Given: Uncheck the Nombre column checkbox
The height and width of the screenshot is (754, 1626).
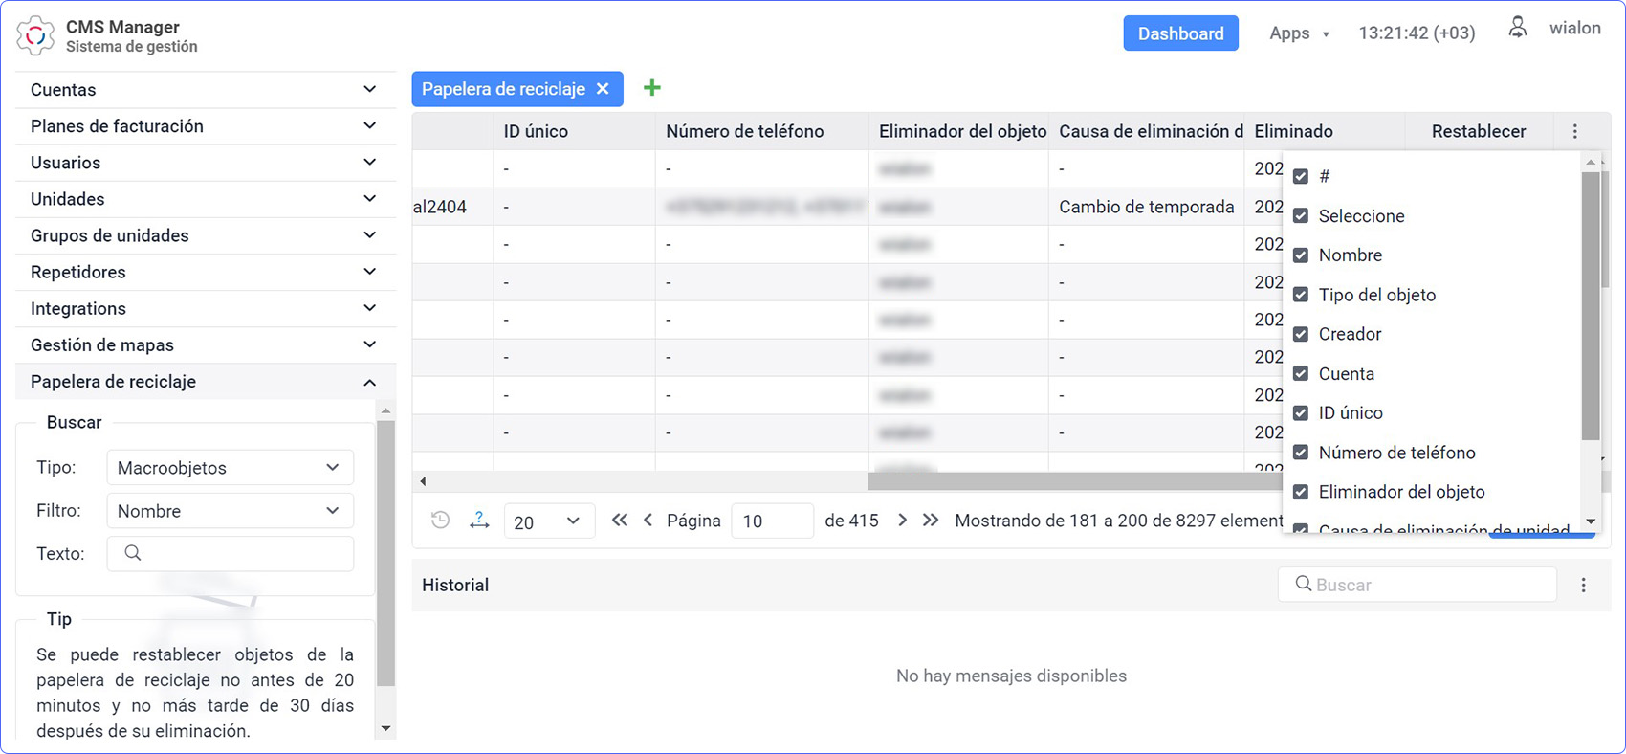Looking at the screenshot, I should (1301, 255).
